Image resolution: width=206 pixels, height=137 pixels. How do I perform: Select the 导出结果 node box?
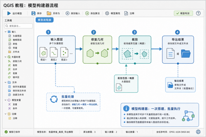pos(178,50)
